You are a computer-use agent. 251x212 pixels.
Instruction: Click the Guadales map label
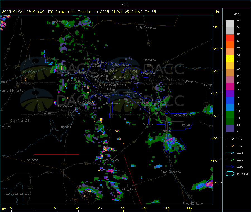point(149,60)
